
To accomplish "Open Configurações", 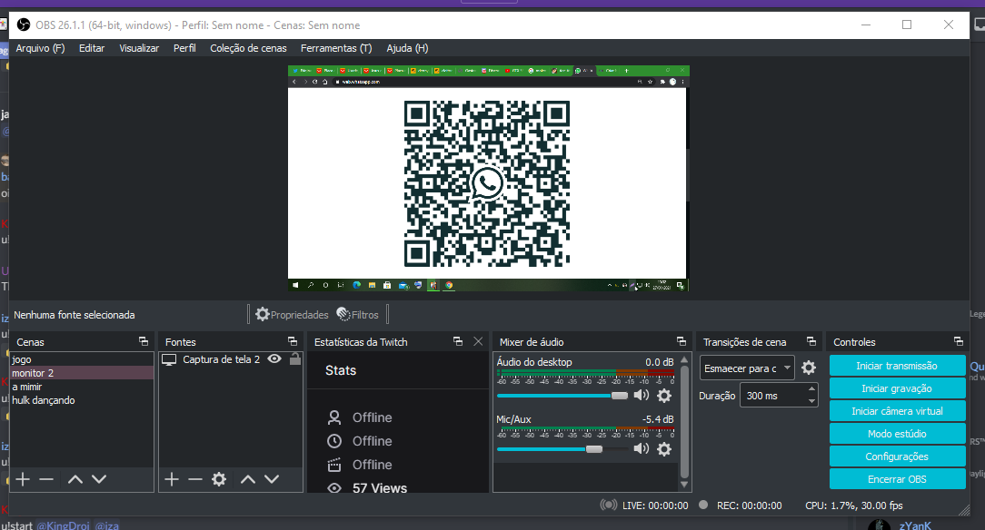I will [x=897, y=456].
